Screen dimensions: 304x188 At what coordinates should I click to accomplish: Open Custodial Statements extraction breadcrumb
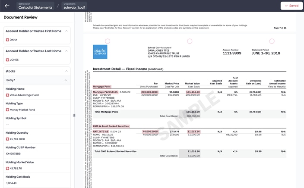click(36, 6)
